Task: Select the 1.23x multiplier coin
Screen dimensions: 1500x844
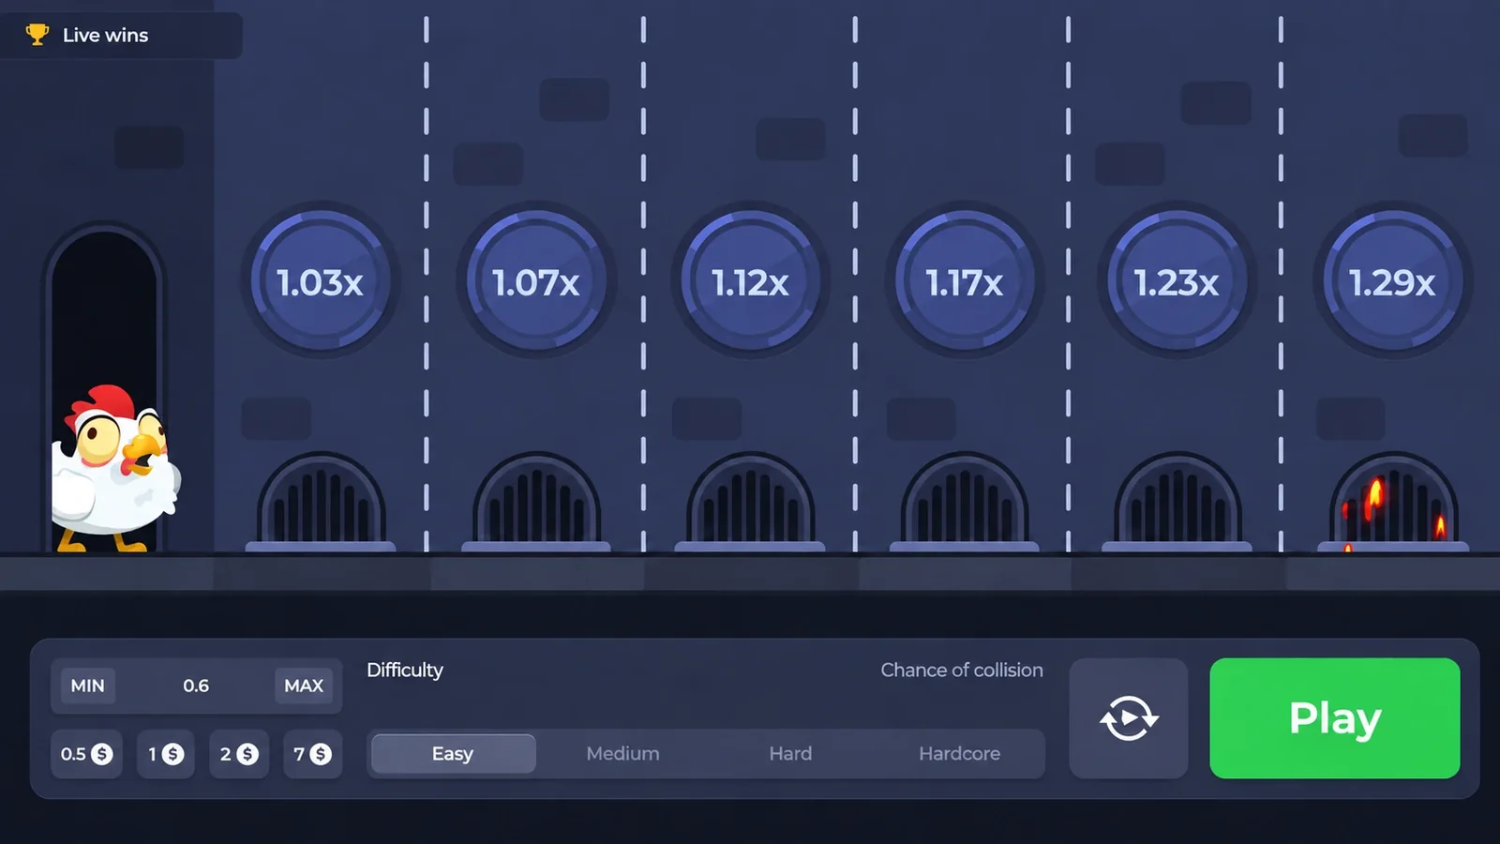Action: pyautogui.click(x=1177, y=281)
